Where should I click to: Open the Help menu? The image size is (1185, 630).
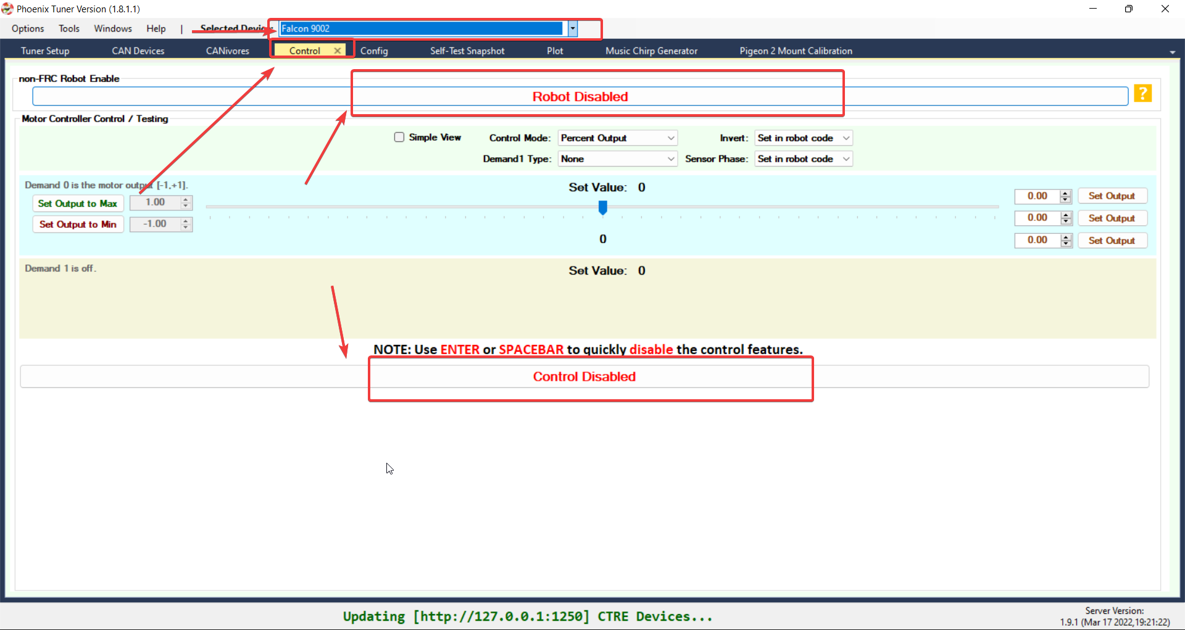[x=156, y=28]
